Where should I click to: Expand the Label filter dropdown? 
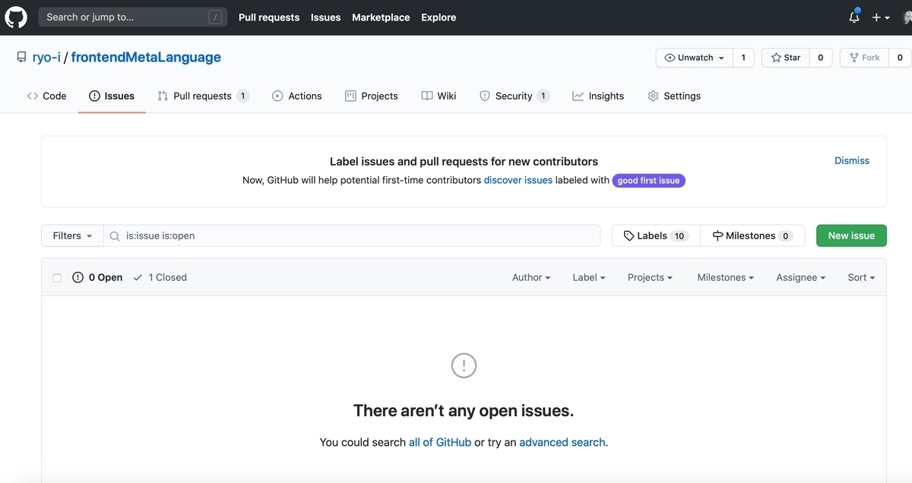pyautogui.click(x=589, y=277)
